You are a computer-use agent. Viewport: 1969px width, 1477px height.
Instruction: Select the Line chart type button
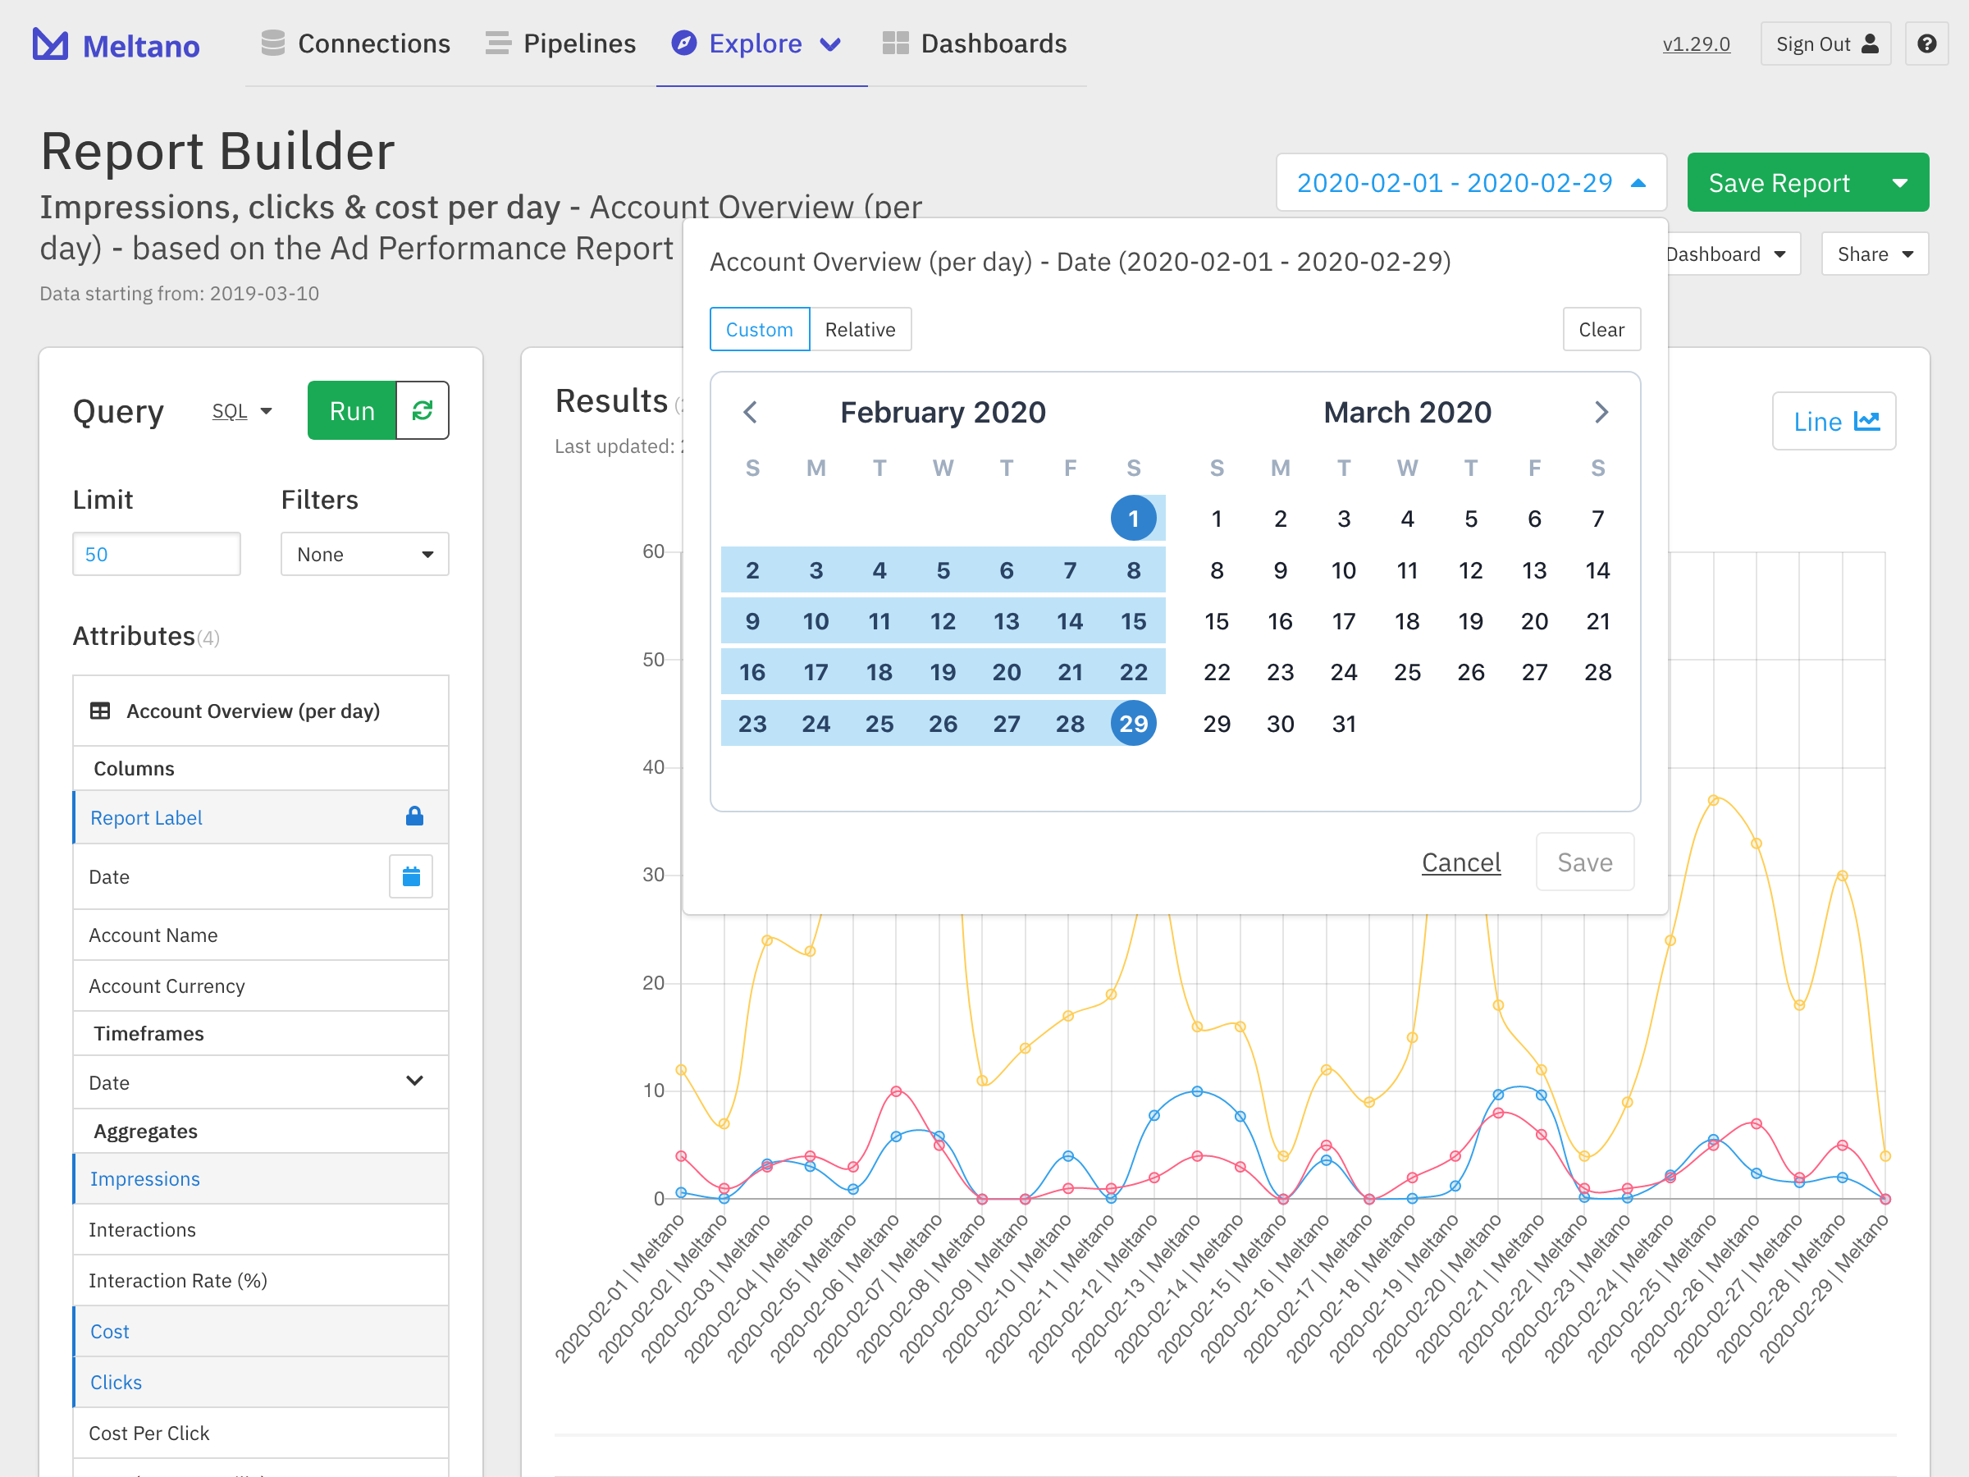point(1834,421)
